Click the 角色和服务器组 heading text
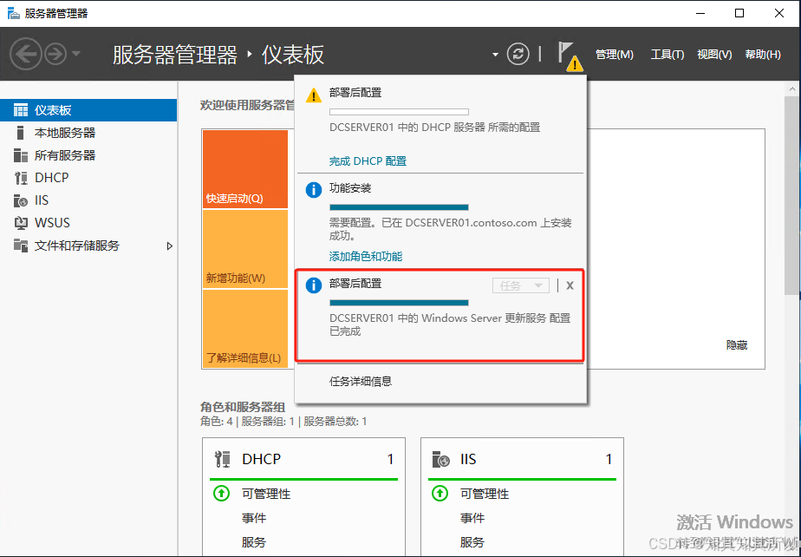This screenshot has height=557, width=801. (x=243, y=407)
